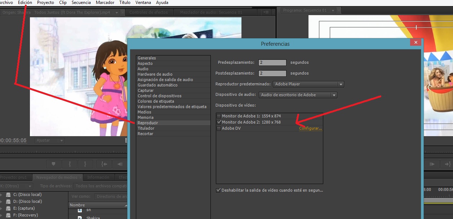Image resolution: width=453 pixels, height=219 pixels.
Task: Open the Secuencia menu
Action: pyautogui.click(x=81, y=3)
